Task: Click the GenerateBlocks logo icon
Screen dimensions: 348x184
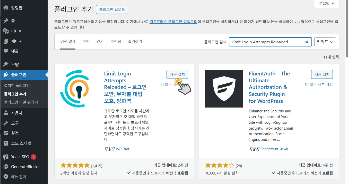Action: click(x=6, y=167)
